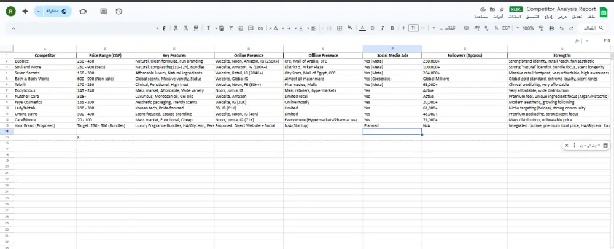Format as percent
Image resolution: width=614 pixels, height=249 pixels.
click(x=496, y=28)
